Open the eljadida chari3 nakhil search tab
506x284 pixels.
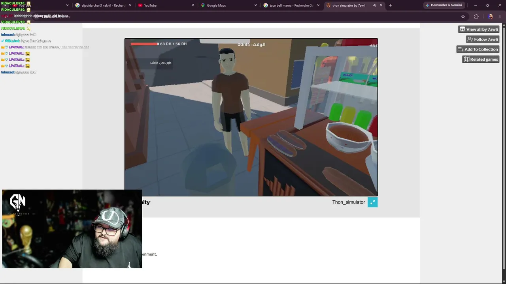pos(102,5)
